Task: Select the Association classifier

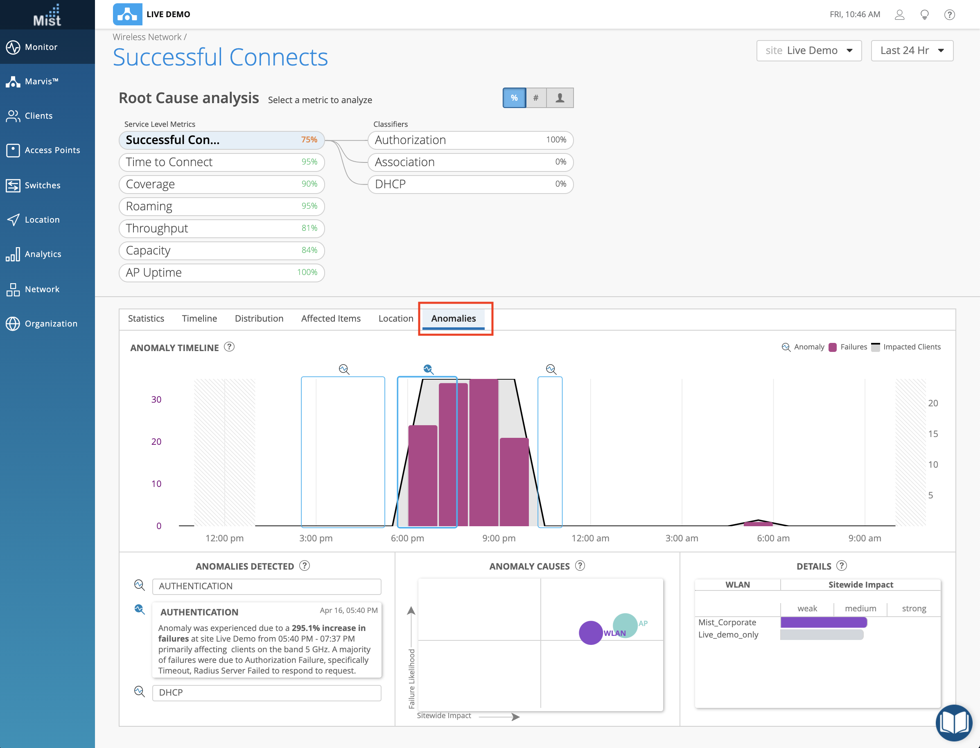Action: point(470,162)
